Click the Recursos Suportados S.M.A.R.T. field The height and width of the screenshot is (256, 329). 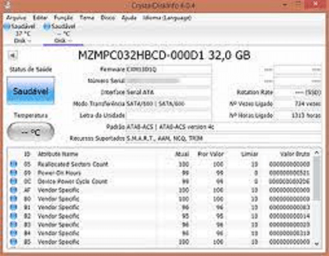pyautogui.click(x=224, y=138)
